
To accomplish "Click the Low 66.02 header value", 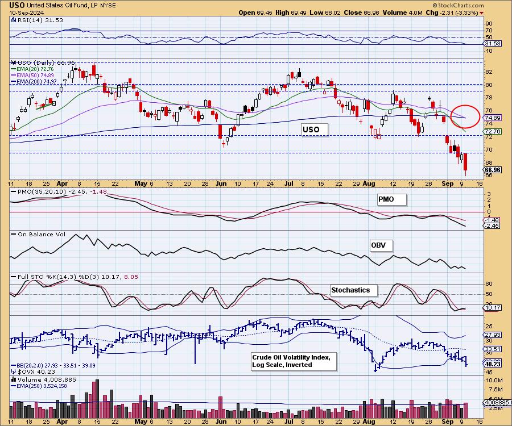I will pos(325,12).
